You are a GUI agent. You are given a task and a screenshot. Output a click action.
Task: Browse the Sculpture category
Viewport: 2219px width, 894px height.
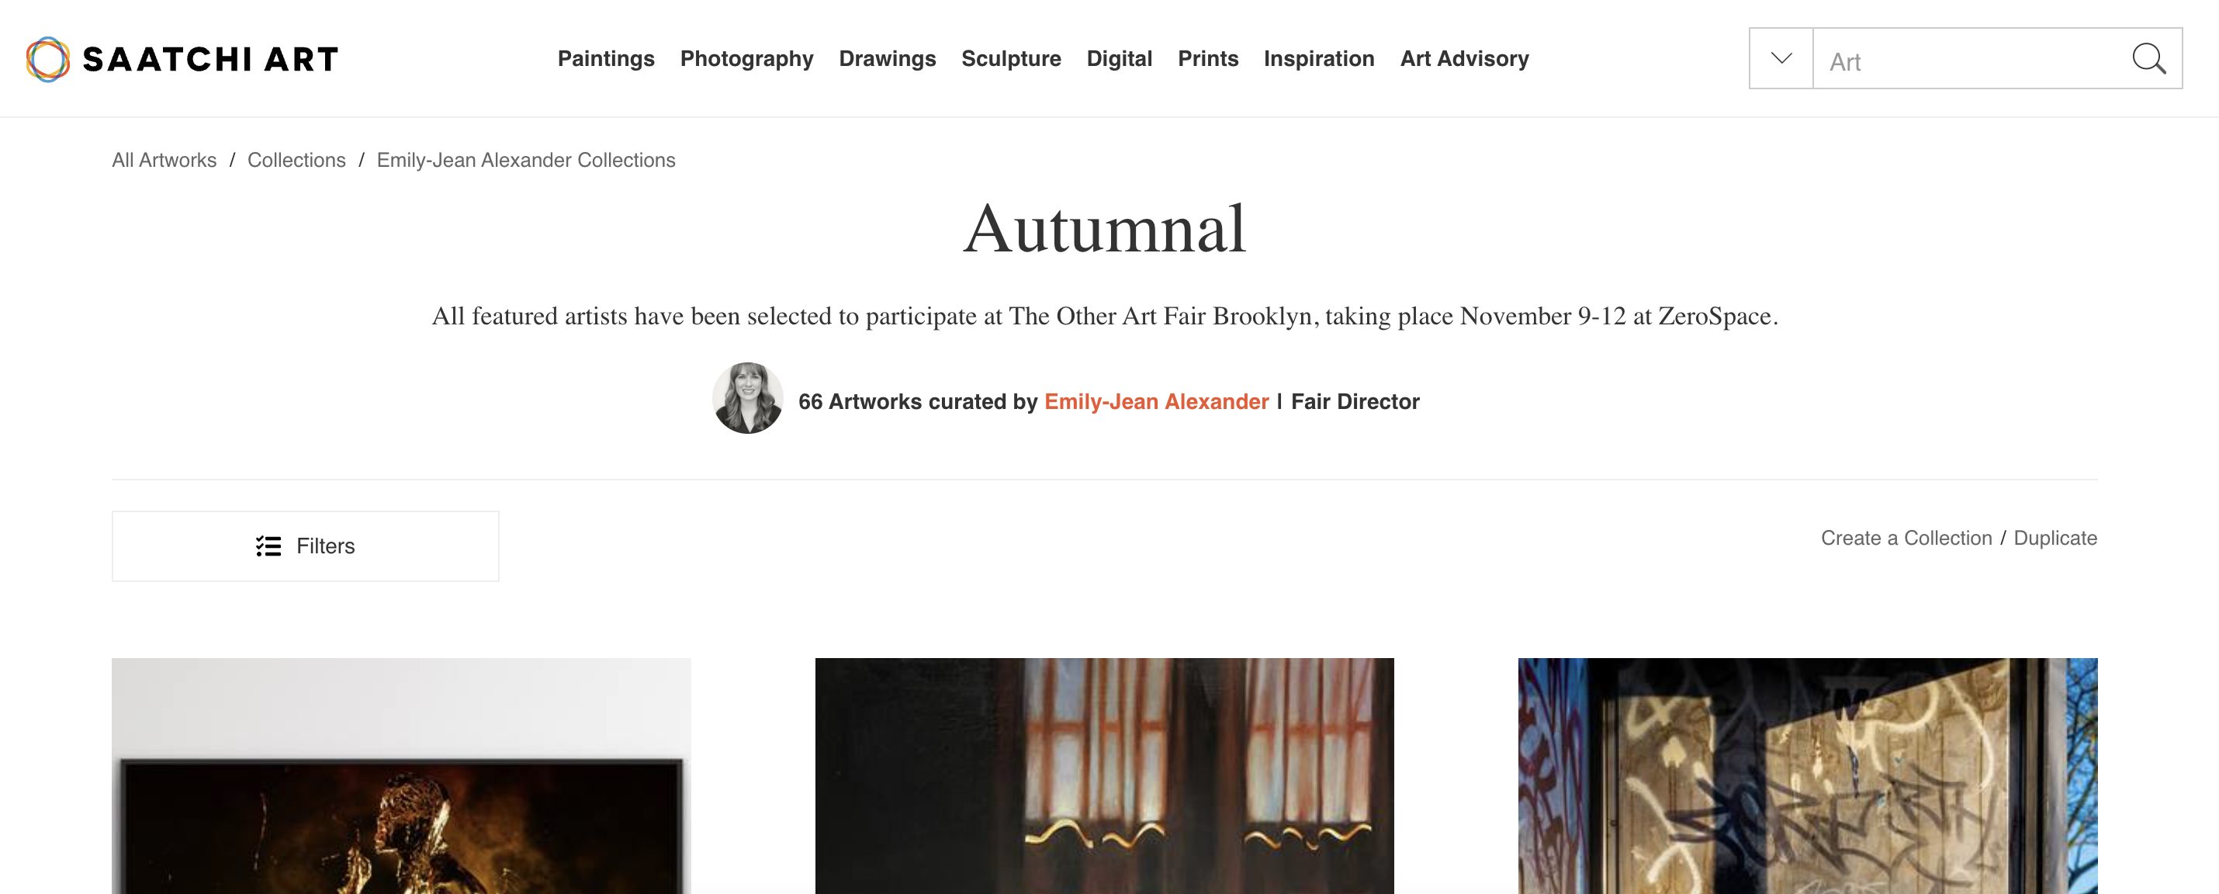point(1010,58)
